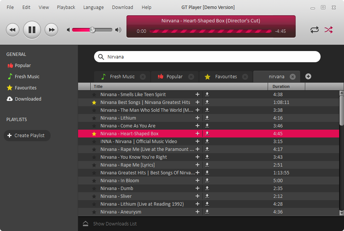Star INNA - Nirvana Official Music Video
This screenshot has height=231, width=344.
(94, 142)
